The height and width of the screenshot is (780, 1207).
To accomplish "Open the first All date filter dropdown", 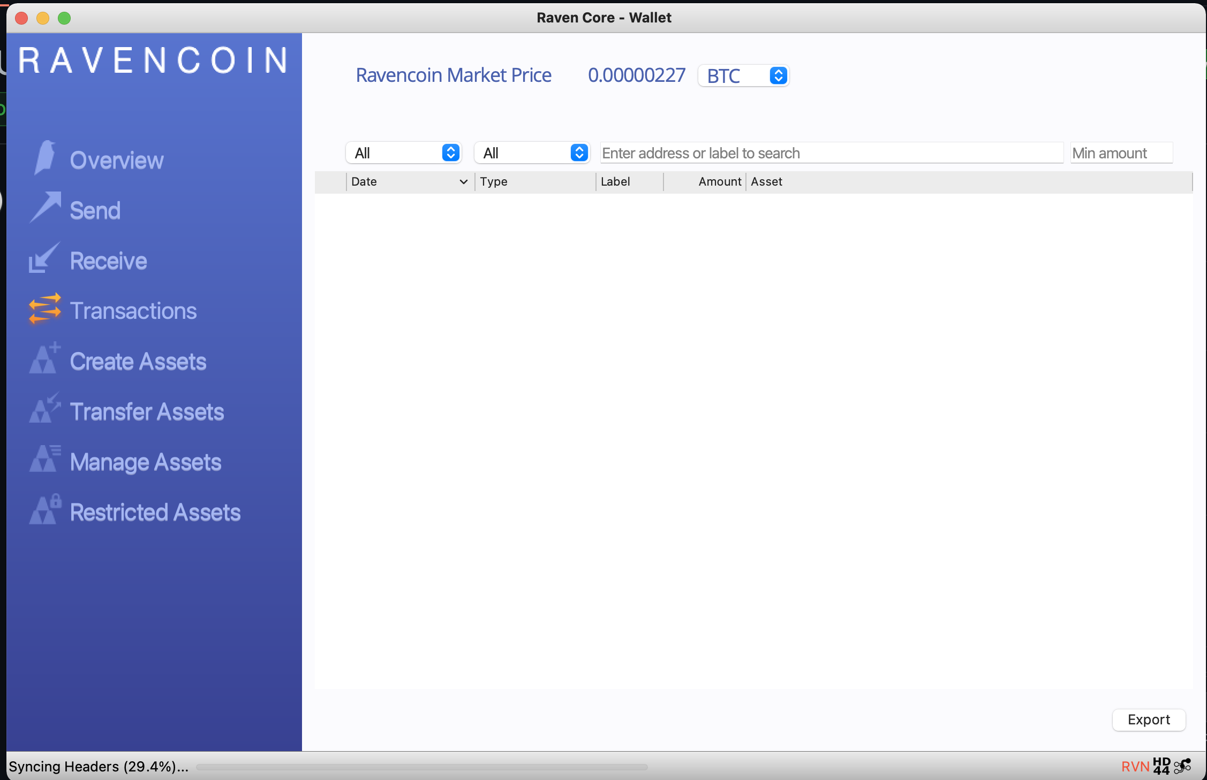I will 404,153.
